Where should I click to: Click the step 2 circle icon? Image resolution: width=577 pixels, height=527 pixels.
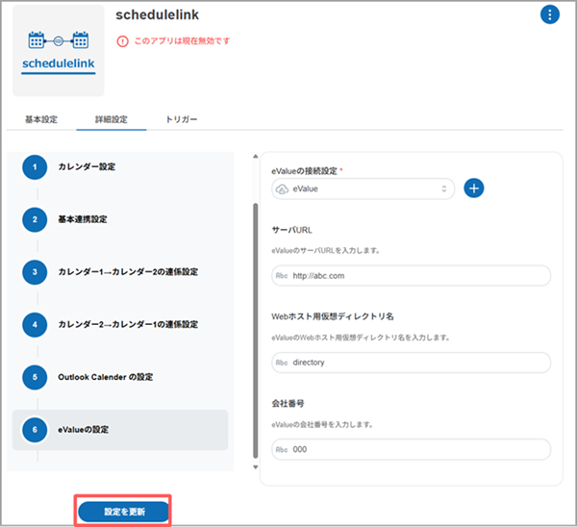click(35, 219)
